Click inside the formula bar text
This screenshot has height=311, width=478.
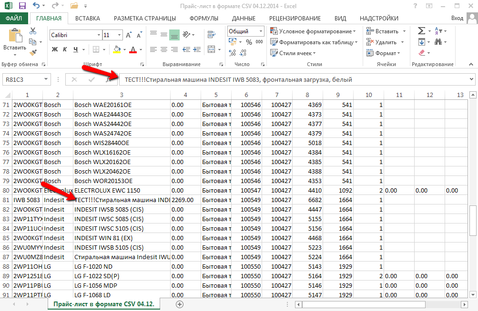pyautogui.click(x=238, y=80)
